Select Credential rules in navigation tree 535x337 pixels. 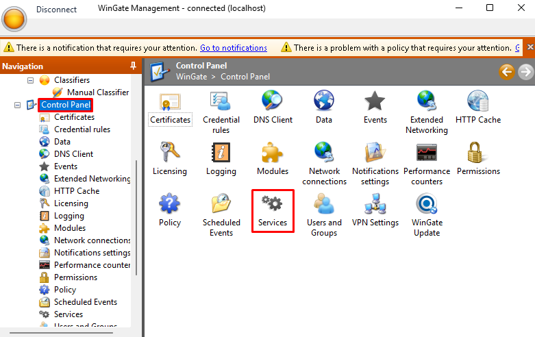82,129
